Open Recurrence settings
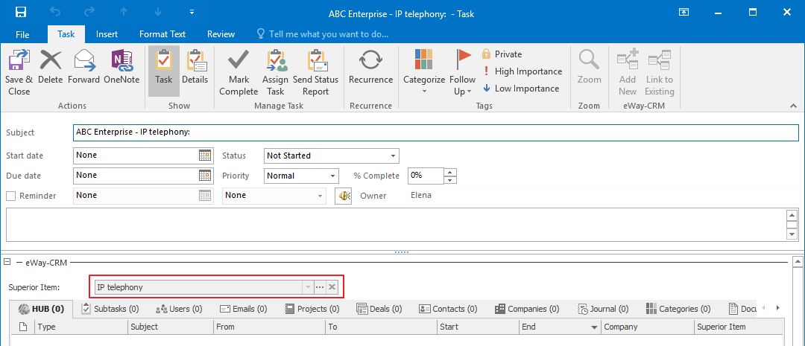This screenshot has width=805, height=346. [370, 67]
